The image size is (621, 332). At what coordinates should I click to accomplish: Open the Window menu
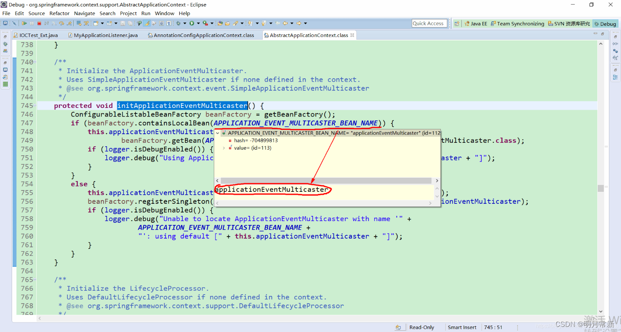[165, 13]
